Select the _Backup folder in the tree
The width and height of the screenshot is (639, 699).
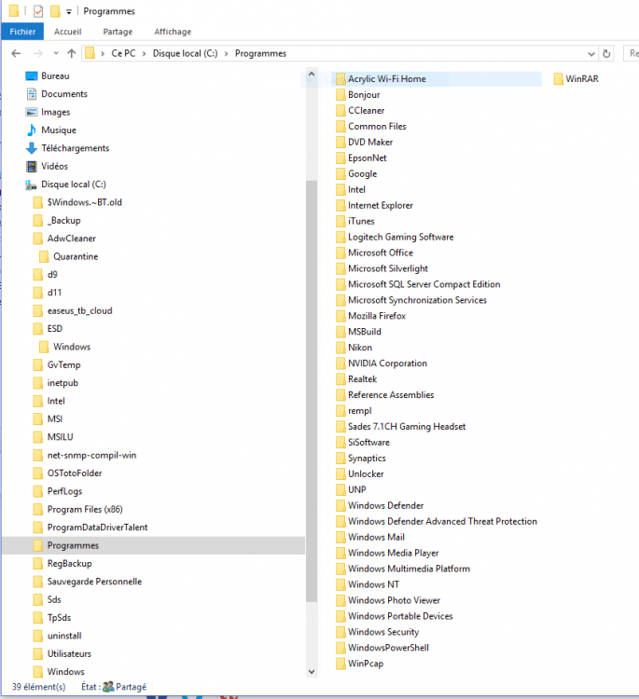coord(63,221)
